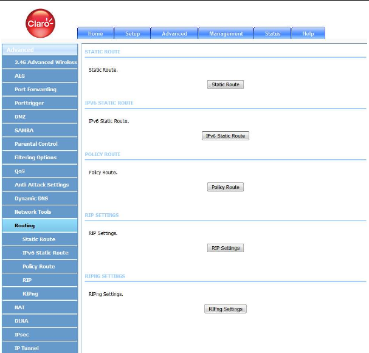Viewport: 369px width, 353px height.
Task: Select Policy Route submenu item
Action: coord(40,267)
